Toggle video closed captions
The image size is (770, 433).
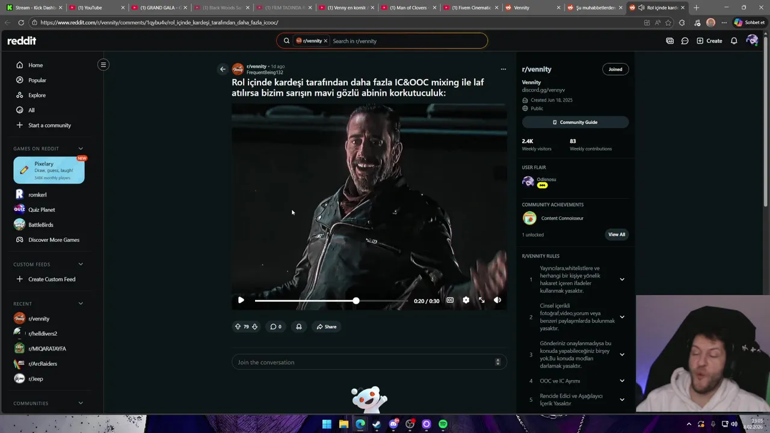point(450,300)
